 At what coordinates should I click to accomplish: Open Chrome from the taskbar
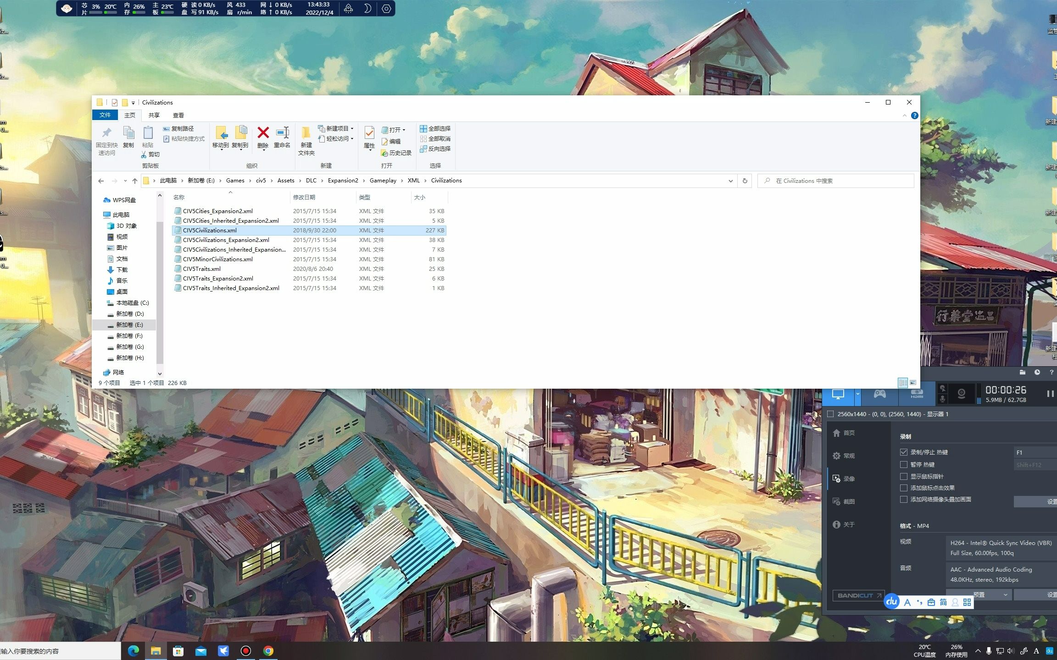pos(268,651)
